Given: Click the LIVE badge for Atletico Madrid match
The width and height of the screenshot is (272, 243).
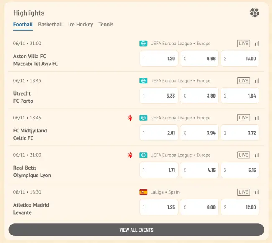Looking at the screenshot, I should point(243,192).
